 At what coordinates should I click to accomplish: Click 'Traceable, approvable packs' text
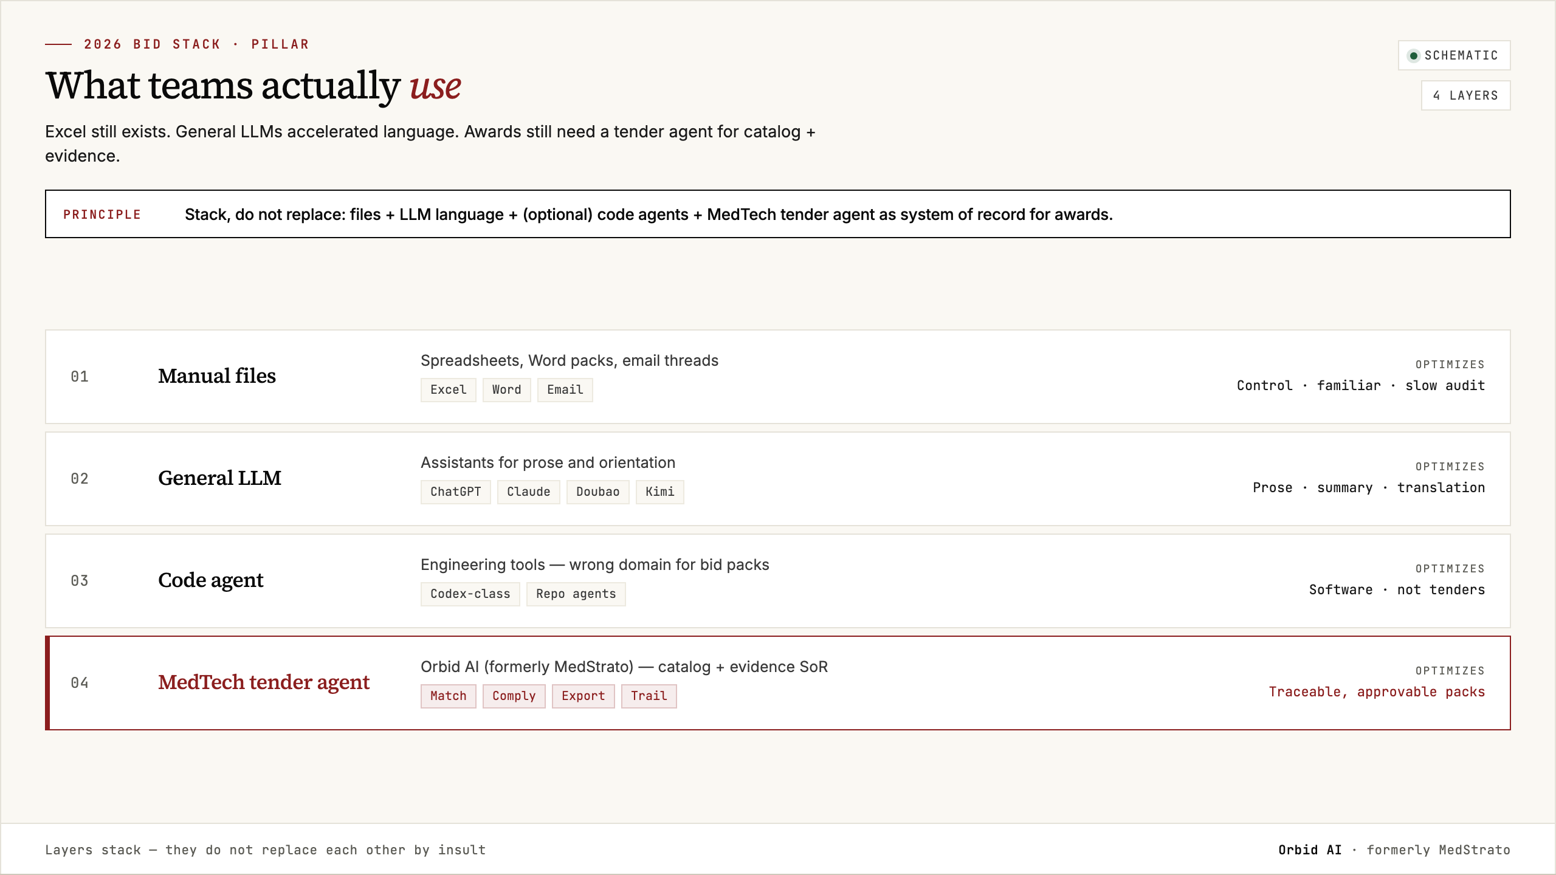point(1377,691)
